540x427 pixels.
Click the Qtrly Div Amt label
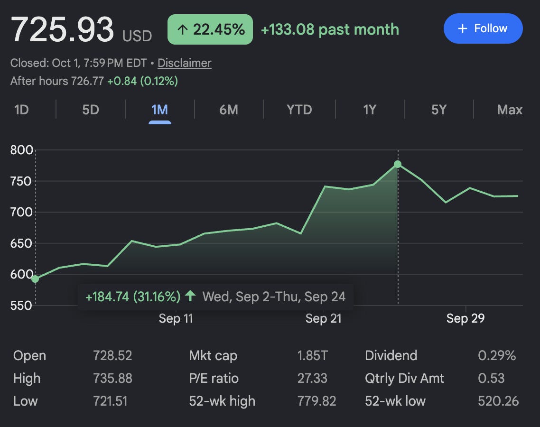click(x=404, y=379)
